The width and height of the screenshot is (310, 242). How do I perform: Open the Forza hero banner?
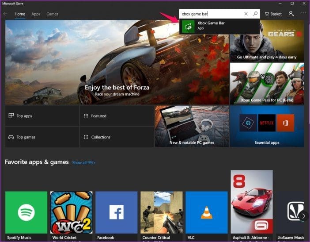(x=117, y=62)
